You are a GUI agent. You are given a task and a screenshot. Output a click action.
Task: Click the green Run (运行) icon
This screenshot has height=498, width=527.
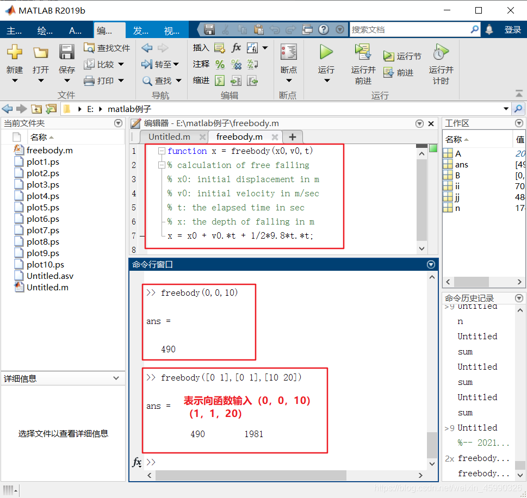pyautogui.click(x=326, y=52)
